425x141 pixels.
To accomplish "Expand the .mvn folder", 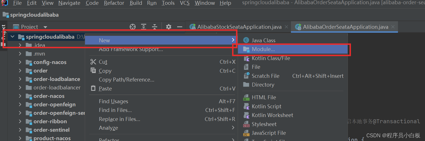I will point(20,54).
